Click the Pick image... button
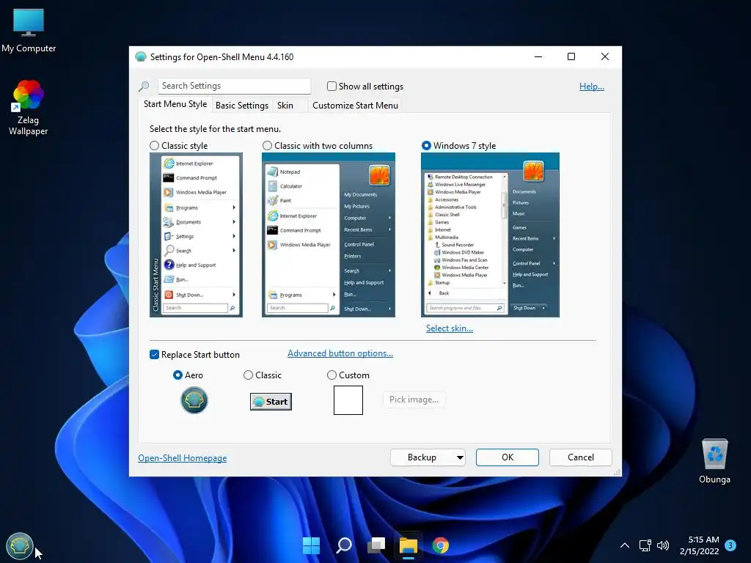The height and width of the screenshot is (563, 751). pos(414,400)
